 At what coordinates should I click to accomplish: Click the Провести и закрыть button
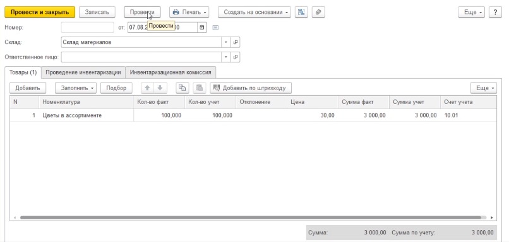40,13
